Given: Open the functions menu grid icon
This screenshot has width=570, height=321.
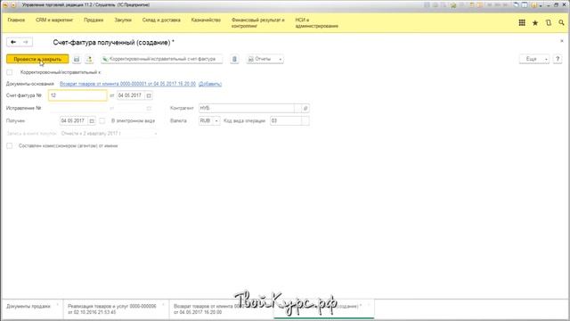Looking at the screenshot, I should (522, 22).
